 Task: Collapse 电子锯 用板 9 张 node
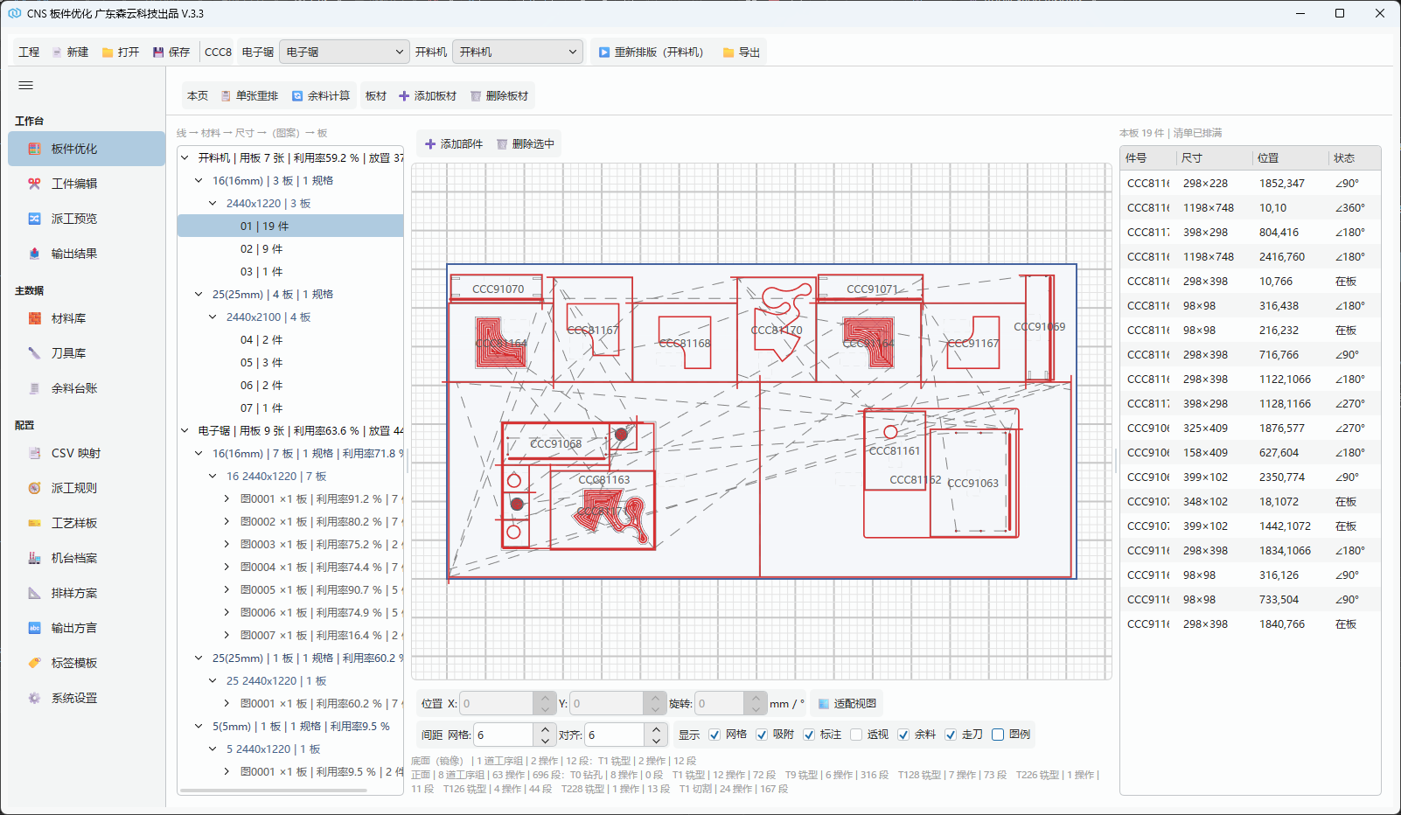pos(185,431)
